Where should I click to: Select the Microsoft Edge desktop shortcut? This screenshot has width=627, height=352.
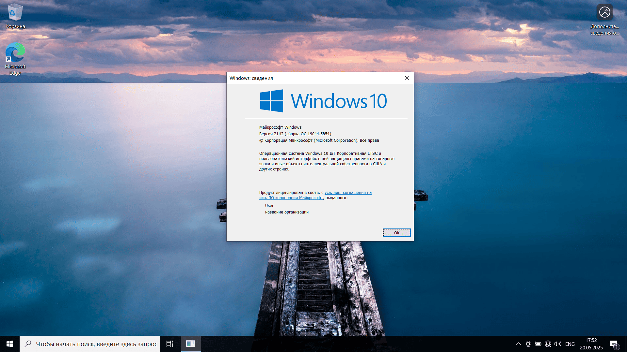15,59
